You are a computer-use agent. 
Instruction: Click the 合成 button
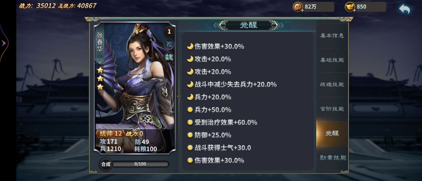(x=106, y=164)
